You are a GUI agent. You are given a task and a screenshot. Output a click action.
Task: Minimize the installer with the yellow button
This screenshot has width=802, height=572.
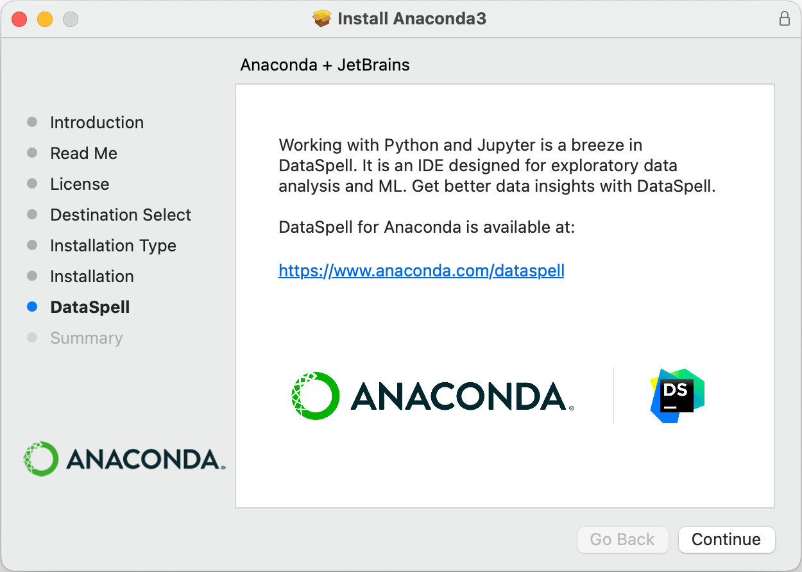(45, 19)
